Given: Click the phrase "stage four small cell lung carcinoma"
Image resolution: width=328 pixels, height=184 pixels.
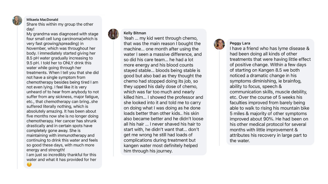Looking at the screenshot, I should coord(61,37).
